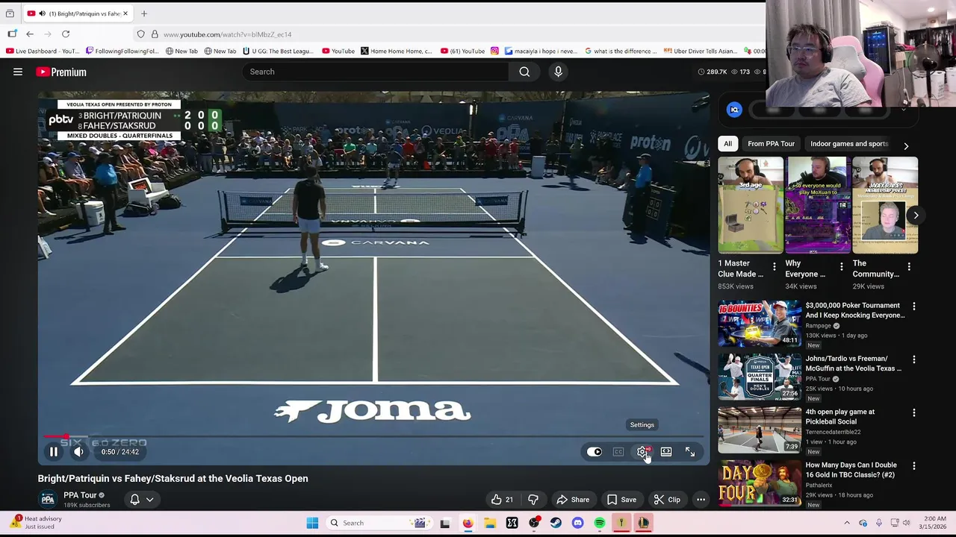956x537 pixels.
Task: Open 'The Community' short thumbnail
Action: [885, 206]
